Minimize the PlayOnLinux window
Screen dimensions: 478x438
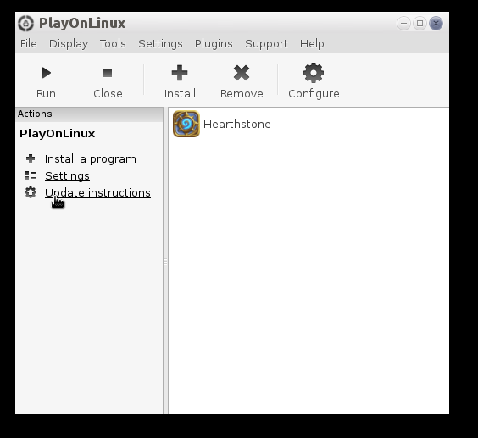(x=403, y=23)
